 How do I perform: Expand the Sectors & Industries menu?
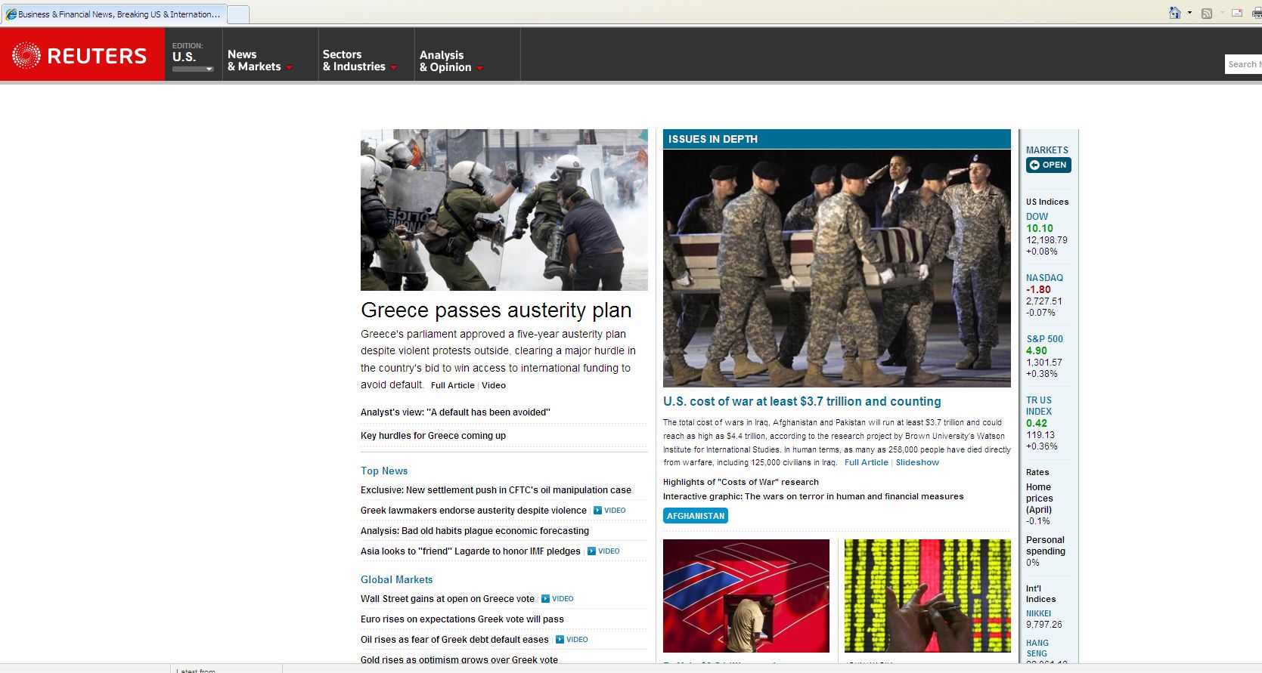pyautogui.click(x=359, y=60)
